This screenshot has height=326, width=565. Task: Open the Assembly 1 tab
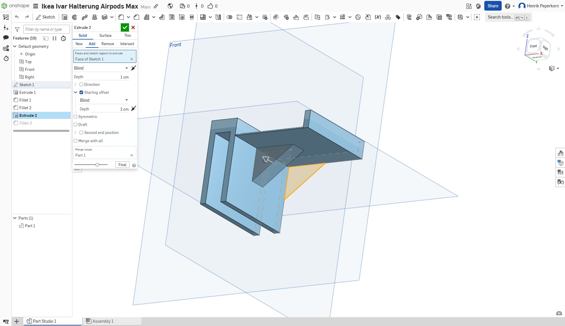click(103, 321)
